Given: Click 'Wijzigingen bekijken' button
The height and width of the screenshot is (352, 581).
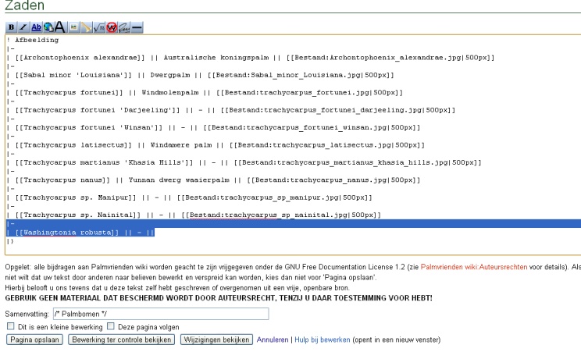Looking at the screenshot, I should point(216,340).
